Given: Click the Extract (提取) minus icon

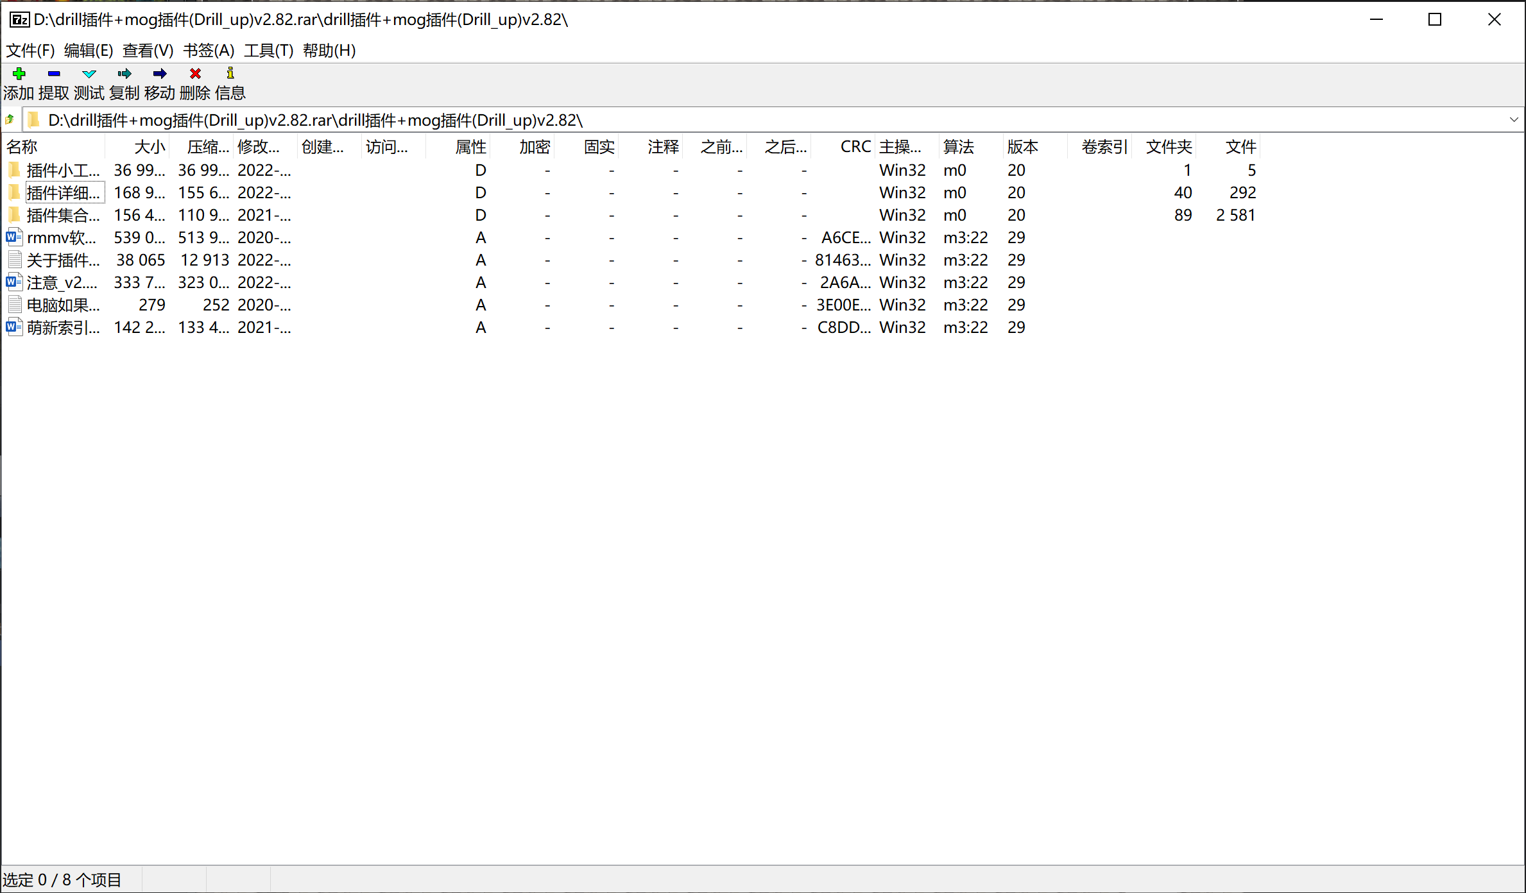Looking at the screenshot, I should [x=54, y=74].
